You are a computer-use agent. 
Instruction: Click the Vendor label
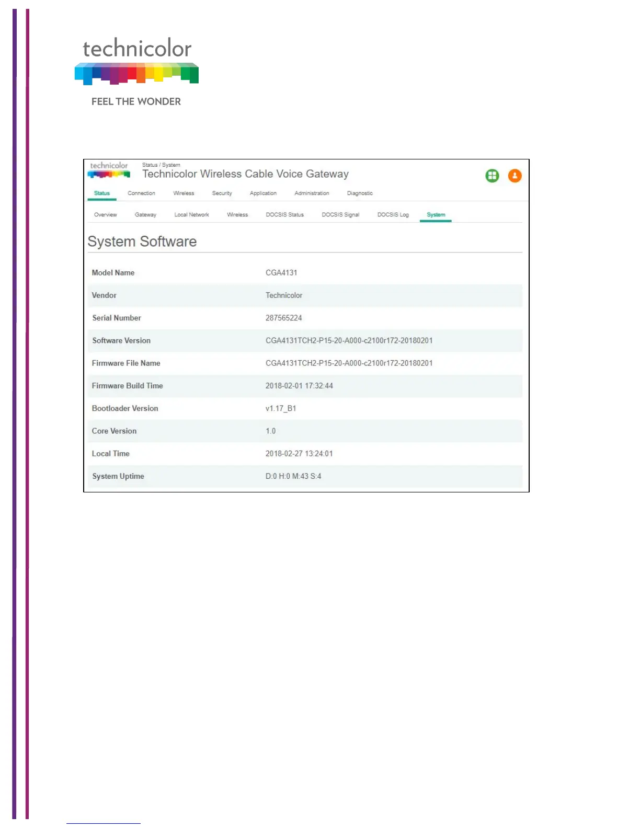pyautogui.click(x=104, y=295)
